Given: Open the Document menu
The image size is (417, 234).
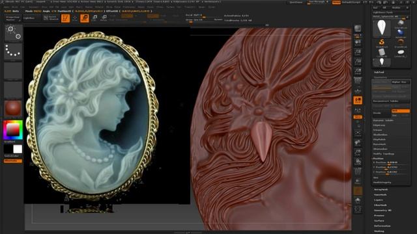Looking at the screenshot, I should tap(33, 7).
